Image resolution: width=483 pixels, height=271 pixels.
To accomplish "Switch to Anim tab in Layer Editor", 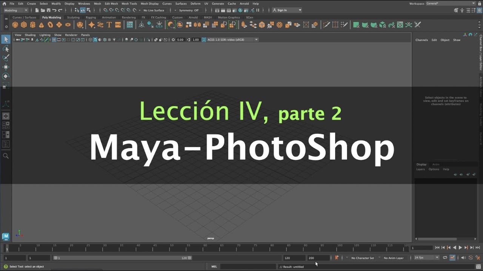I will 435,164.
